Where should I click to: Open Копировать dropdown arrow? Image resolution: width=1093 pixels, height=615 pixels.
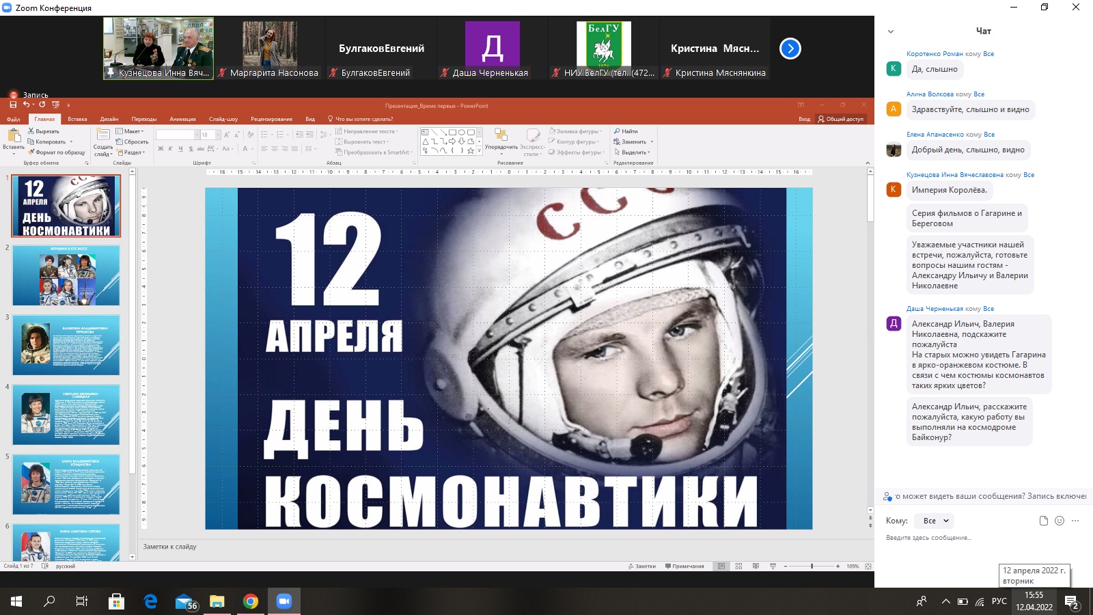[x=71, y=142]
